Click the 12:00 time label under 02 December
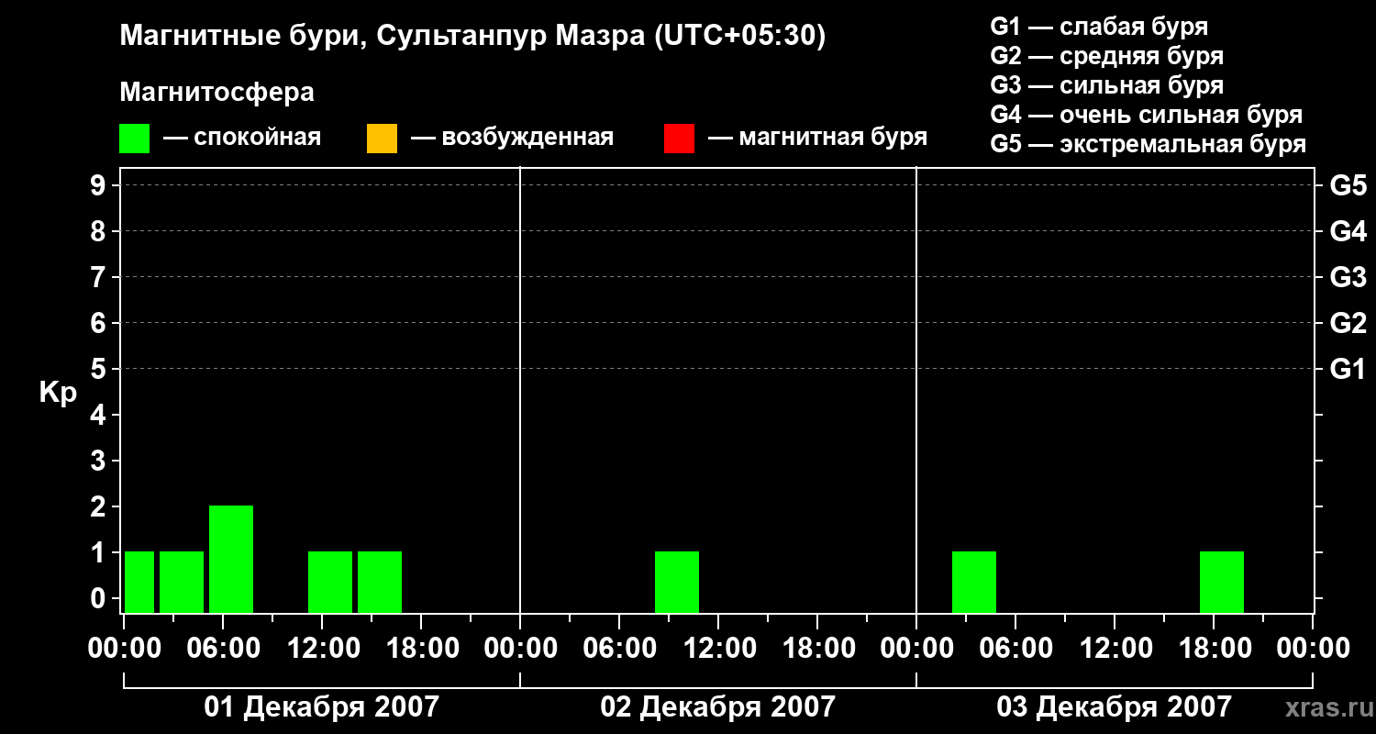The height and width of the screenshot is (734, 1376). (x=718, y=649)
